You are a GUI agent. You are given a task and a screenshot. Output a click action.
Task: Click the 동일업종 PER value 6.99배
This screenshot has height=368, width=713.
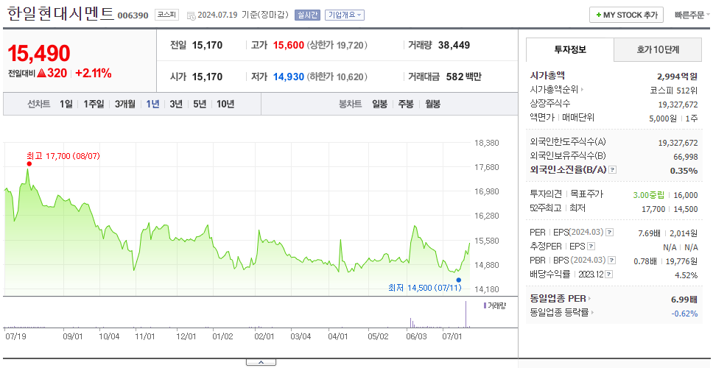[x=684, y=300]
